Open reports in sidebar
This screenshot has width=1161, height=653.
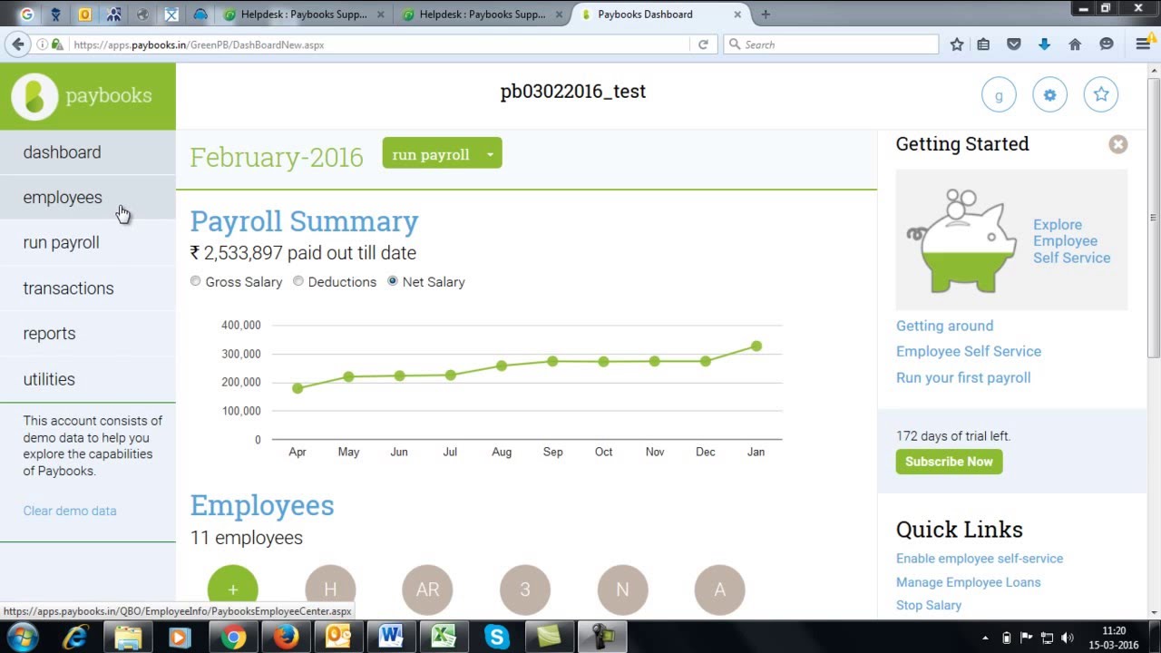[88, 334]
